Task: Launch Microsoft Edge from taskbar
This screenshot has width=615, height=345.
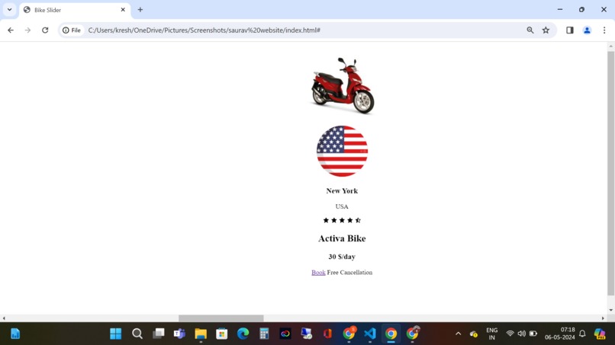Action: pos(243,334)
